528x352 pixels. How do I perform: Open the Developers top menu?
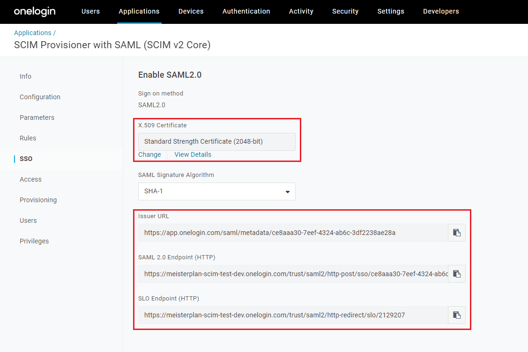[441, 11]
